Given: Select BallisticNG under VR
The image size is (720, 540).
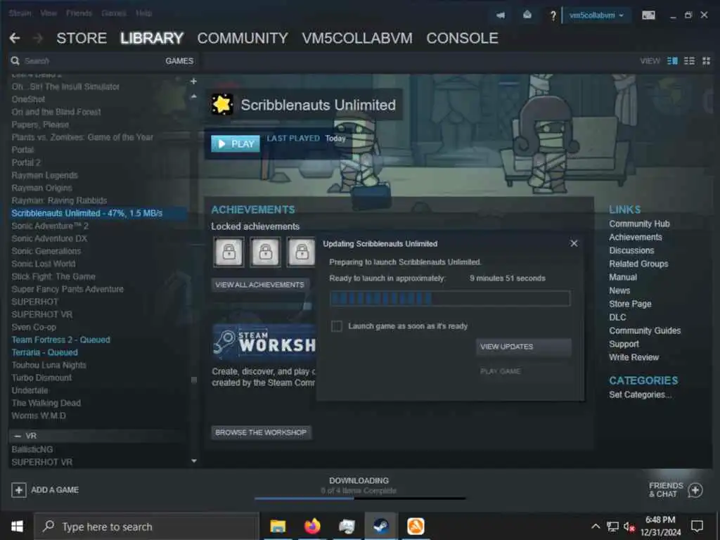Looking at the screenshot, I should pos(32,449).
